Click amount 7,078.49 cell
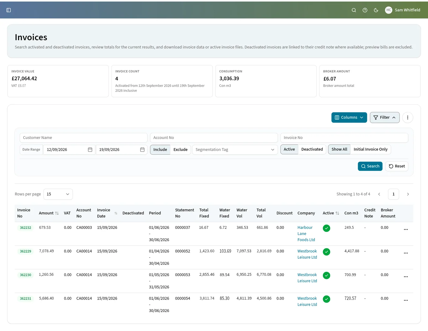 pyautogui.click(x=46, y=251)
